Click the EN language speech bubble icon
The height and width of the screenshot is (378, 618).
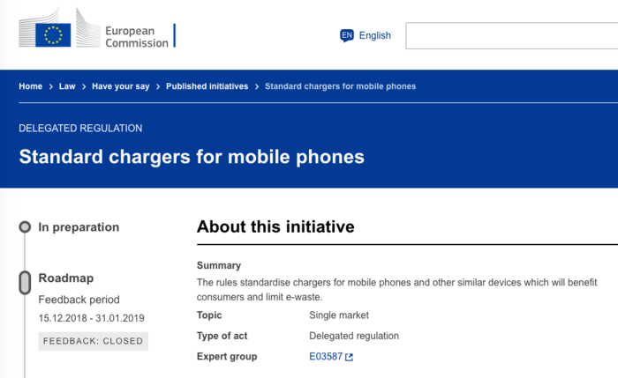[347, 36]
